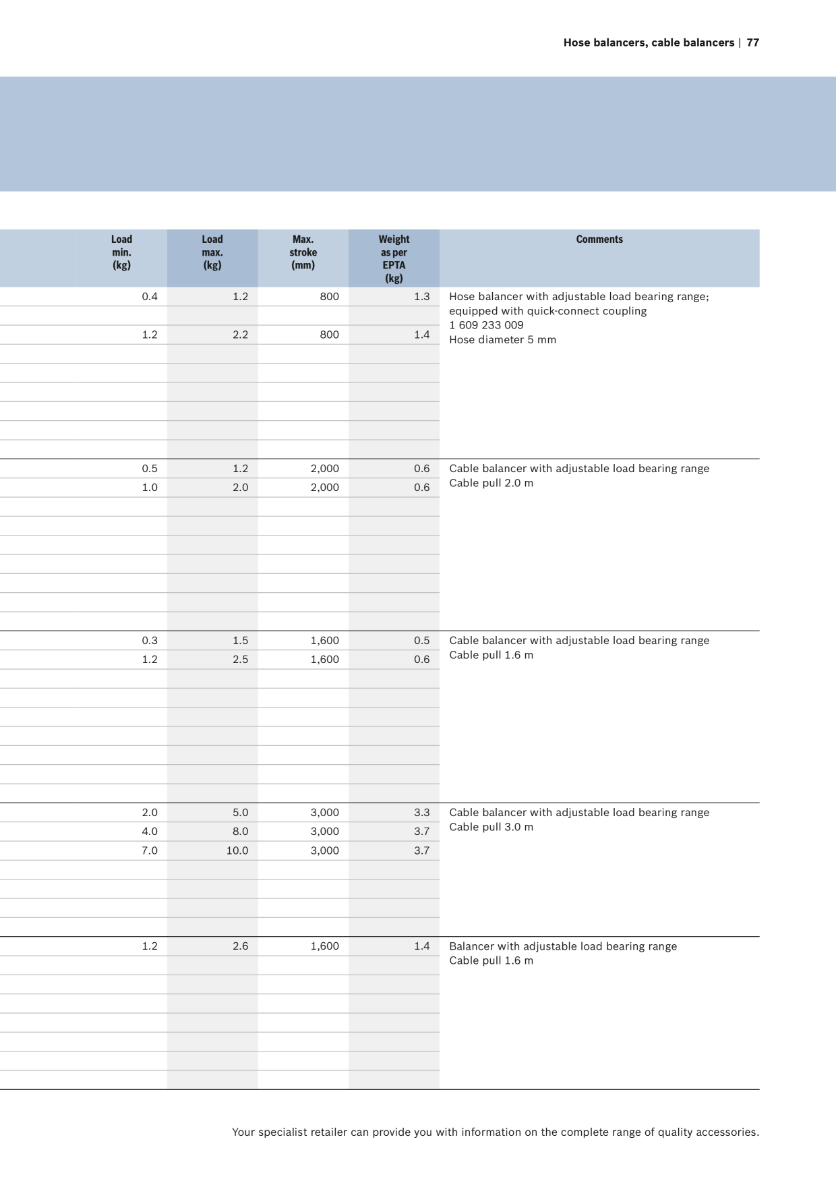Click the load min. value 1.0
Image resolution: width=836 pixels, height=1183 pixels.
coord(150,488)
